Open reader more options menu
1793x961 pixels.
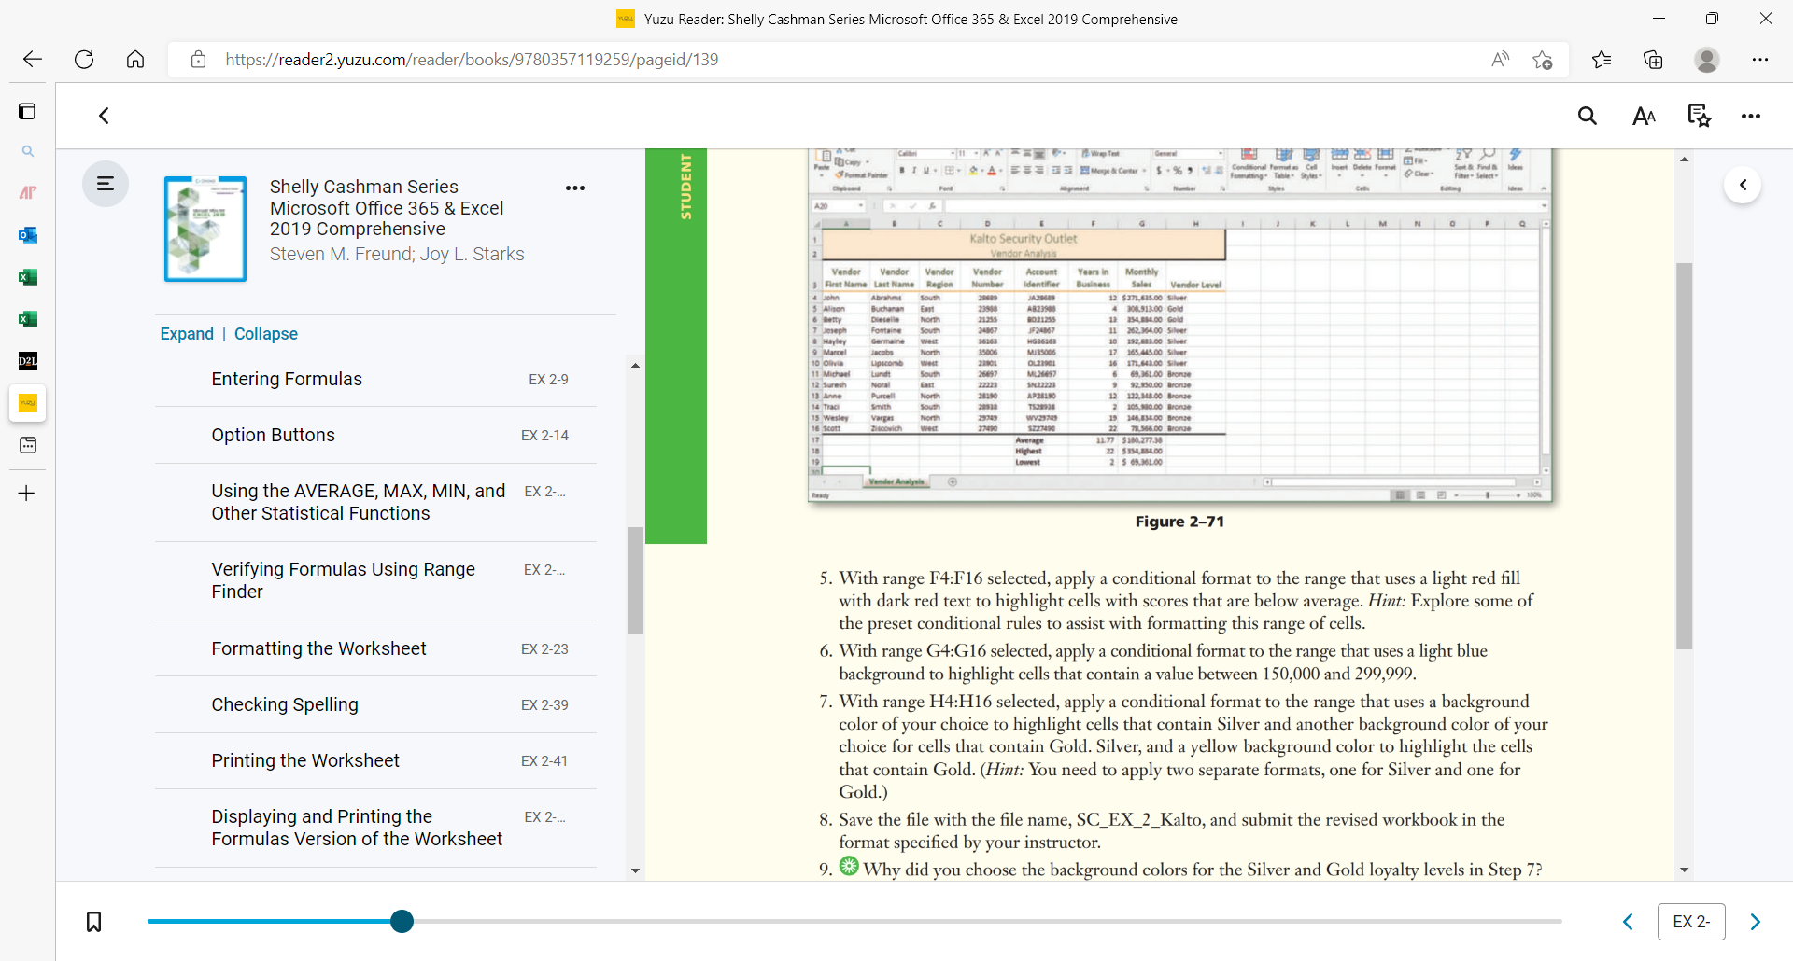[x=1751, y=117]
